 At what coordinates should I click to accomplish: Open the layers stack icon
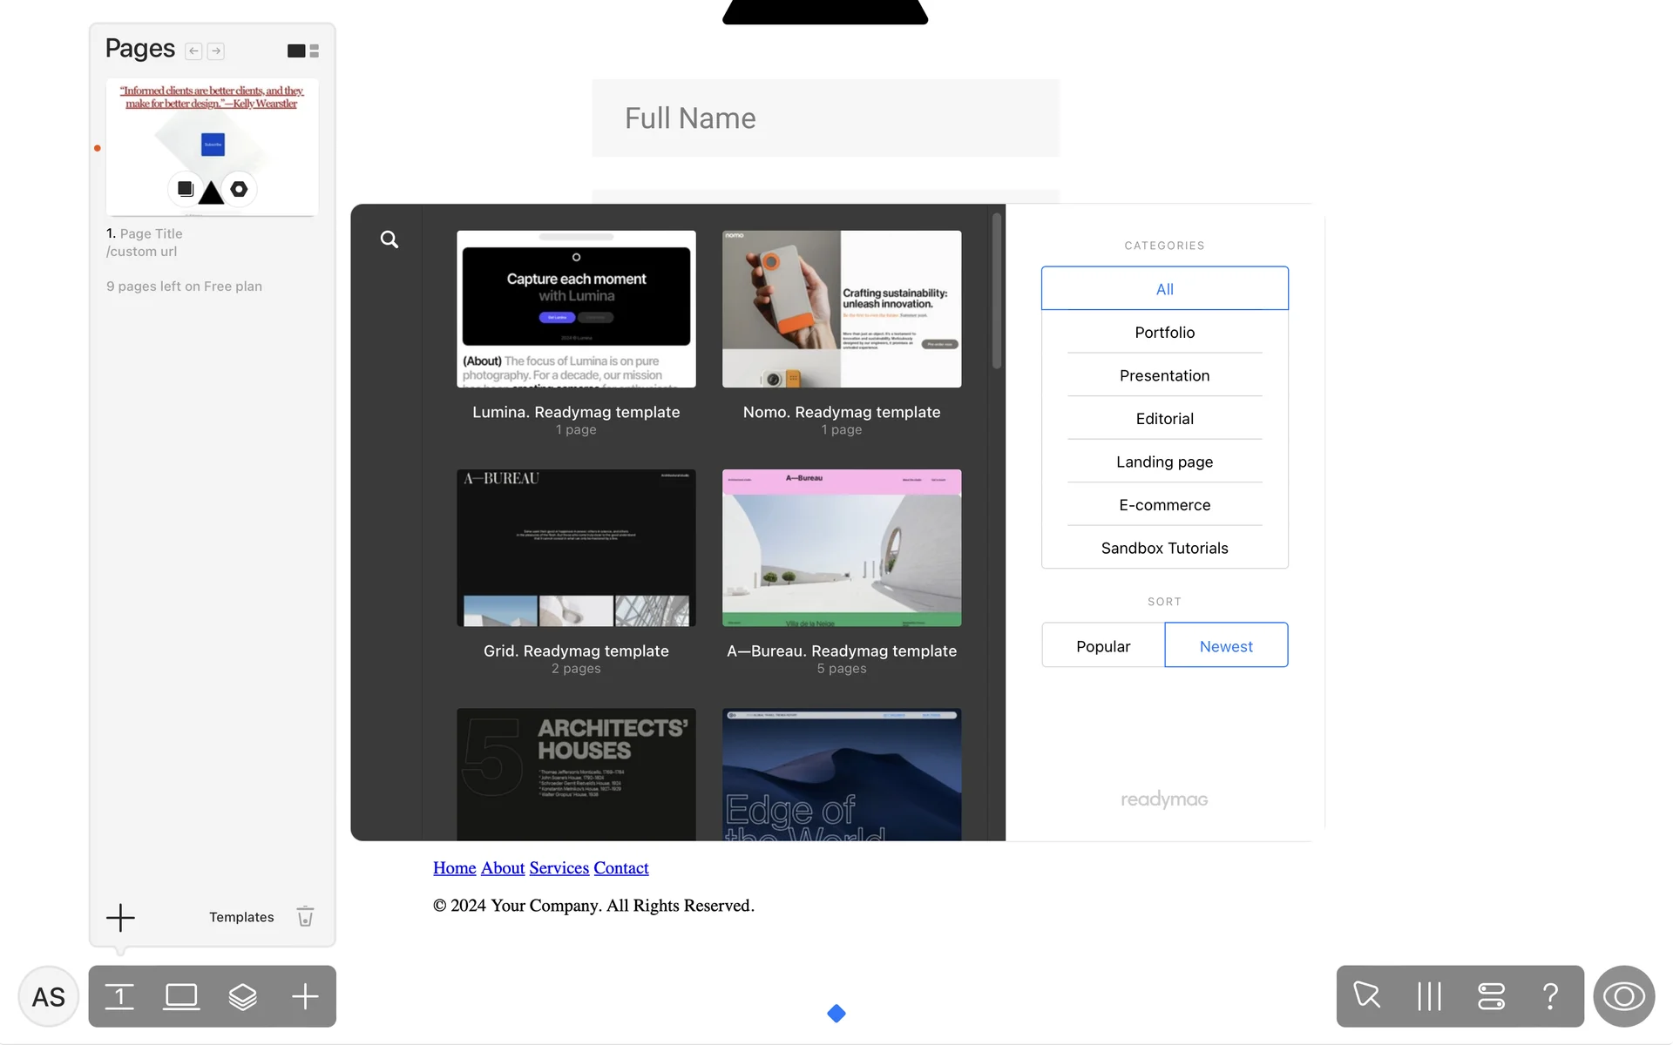[x=242, y=996]
